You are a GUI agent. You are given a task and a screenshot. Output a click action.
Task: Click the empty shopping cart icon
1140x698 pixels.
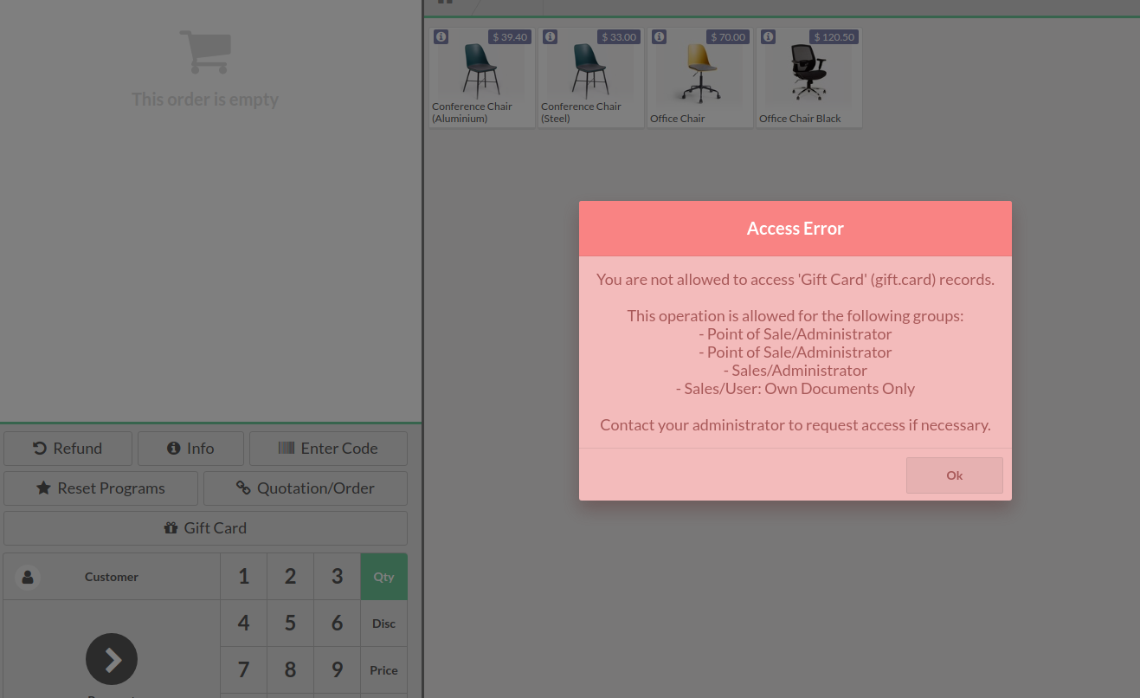(205, 52)
